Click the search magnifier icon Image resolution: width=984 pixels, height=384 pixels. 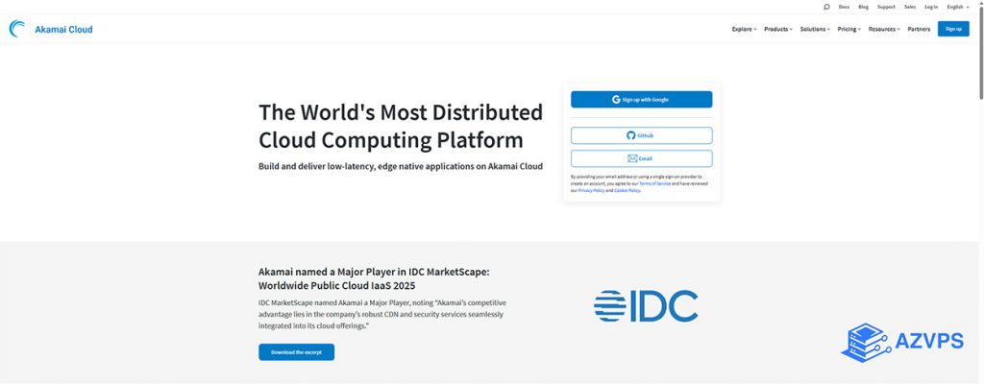826,7
